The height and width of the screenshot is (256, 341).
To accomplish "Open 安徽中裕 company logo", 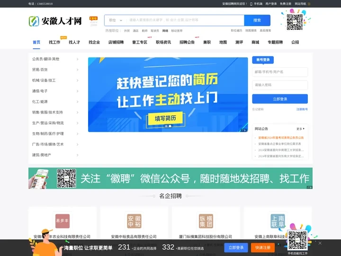I will [134, 221].
